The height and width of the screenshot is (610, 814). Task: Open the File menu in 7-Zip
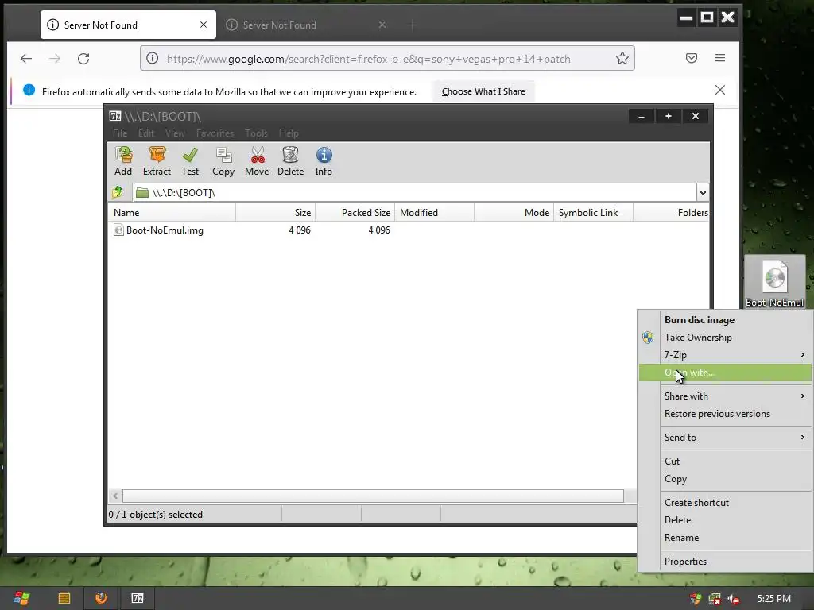120,133
